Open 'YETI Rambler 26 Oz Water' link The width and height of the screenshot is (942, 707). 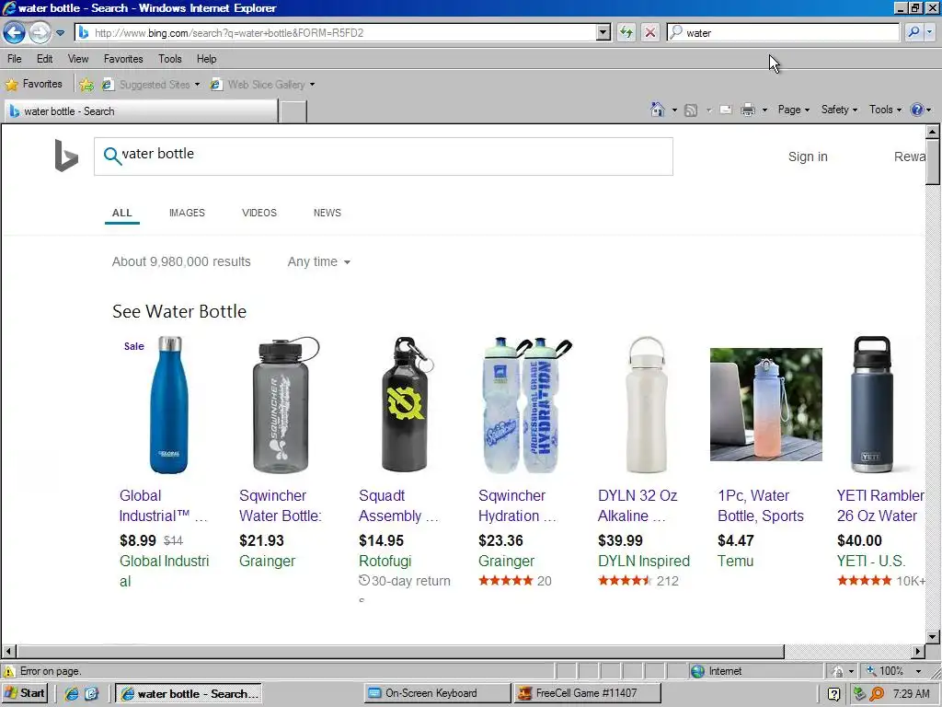click(x=880, y=505)
